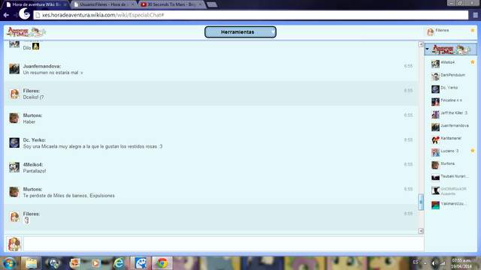The image size is (481, 270).
Task: Click Fileres avatar in last chat message
Action: 14,217
